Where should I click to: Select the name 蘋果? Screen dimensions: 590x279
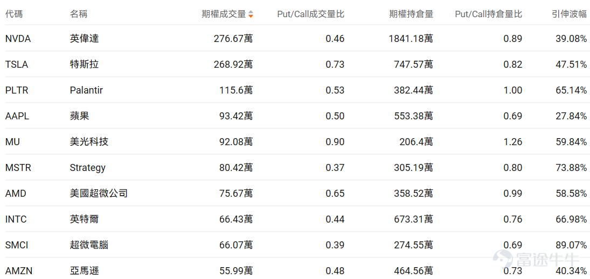tap(79, 116)
